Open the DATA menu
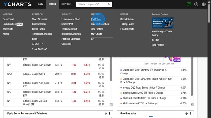Image resolution: width=211 pixels, height=118 pixels. point(41,4)
